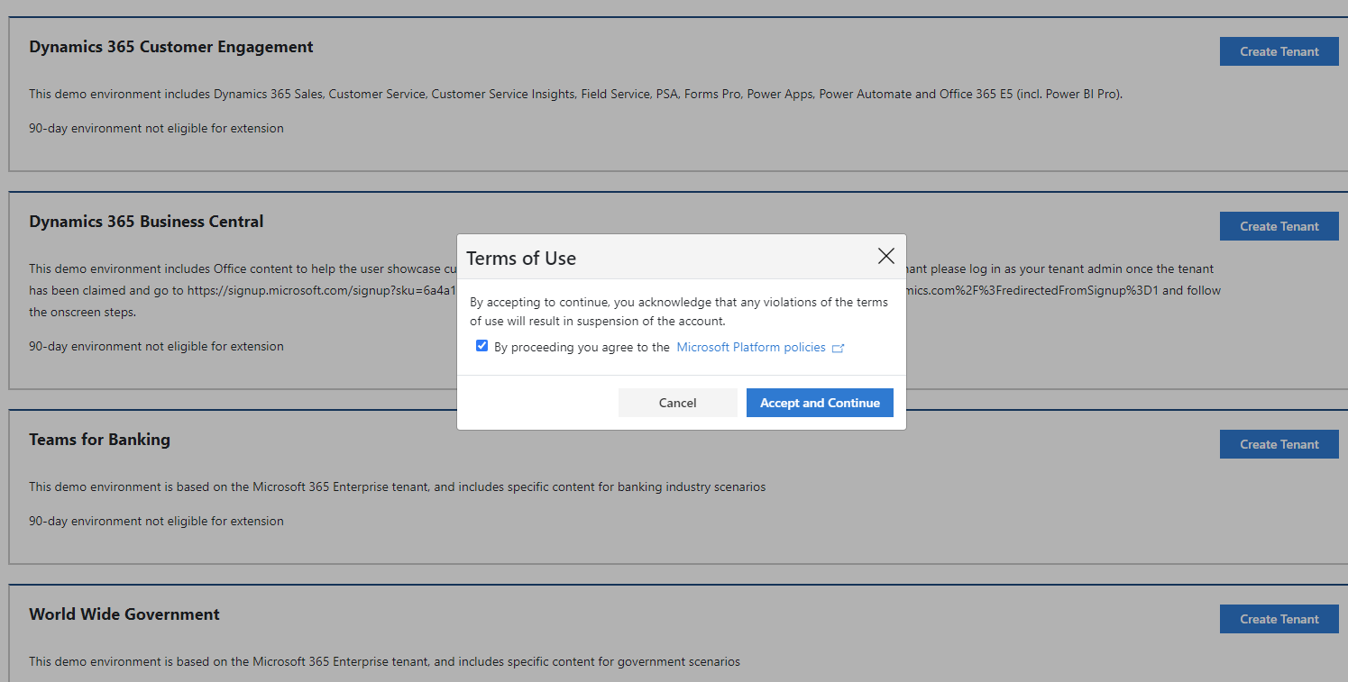The image size is (1348, 682).
Task: Create Tenant for Teams for Banking
Action: coord(1279,444)
